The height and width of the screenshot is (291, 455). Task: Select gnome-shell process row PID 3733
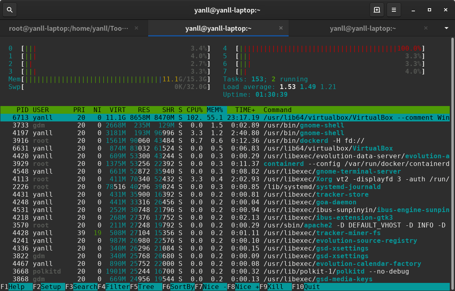[x=225, y=125]
